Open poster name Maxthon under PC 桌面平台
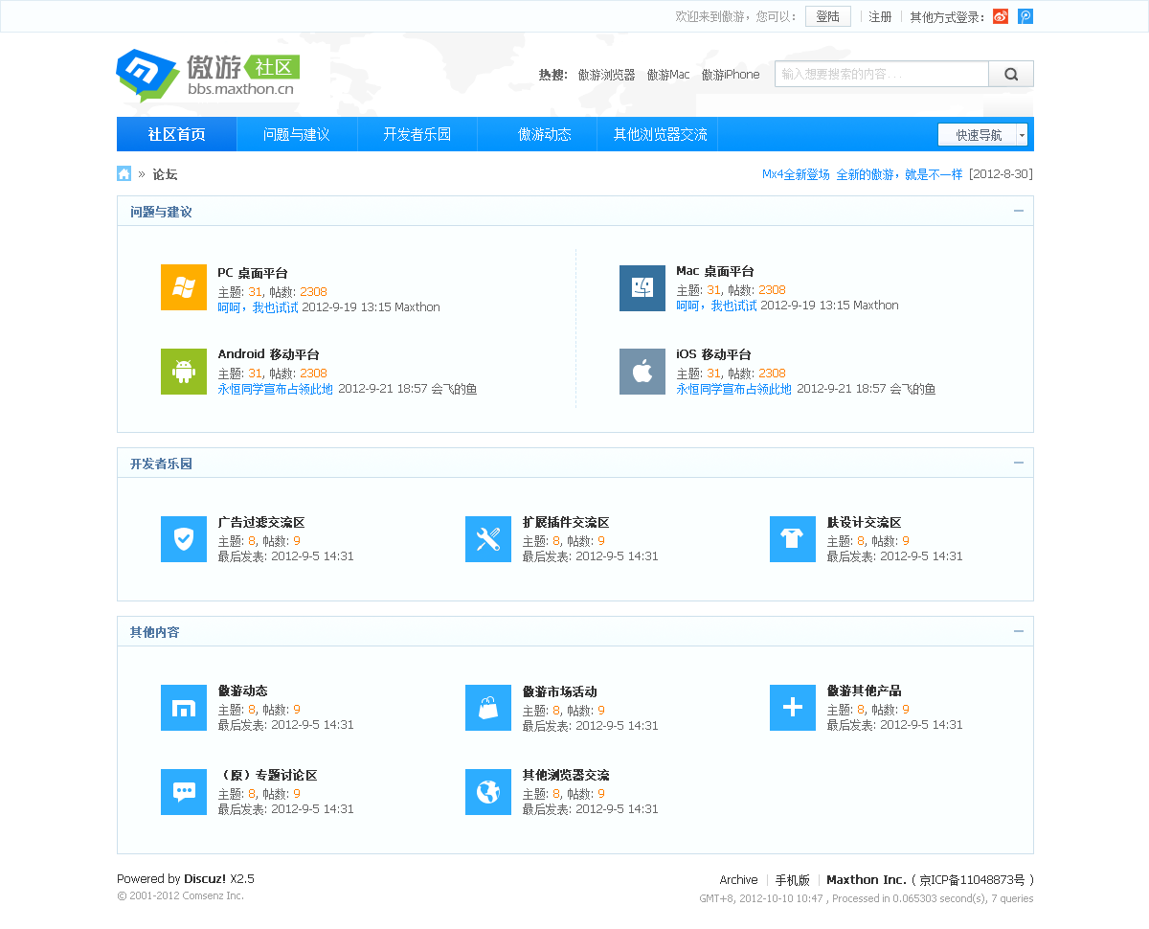Image resolution: width=1149 pixels, height=929 pixels. [x=417, y=307]
